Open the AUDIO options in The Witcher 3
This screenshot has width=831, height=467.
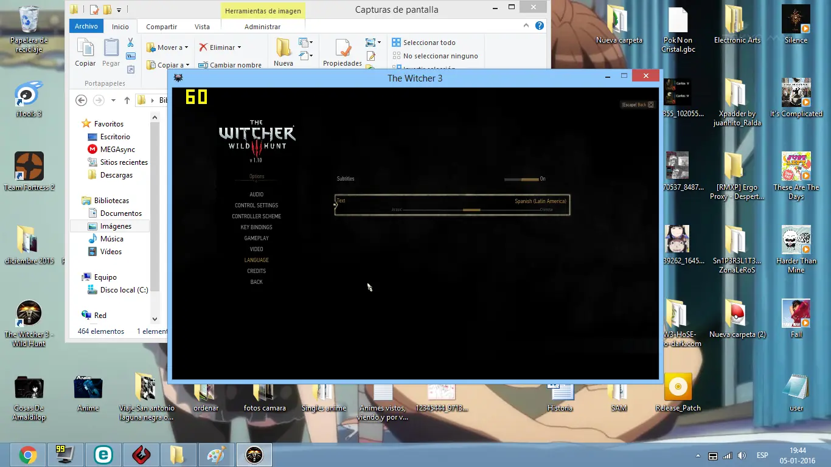pos(257,195)
